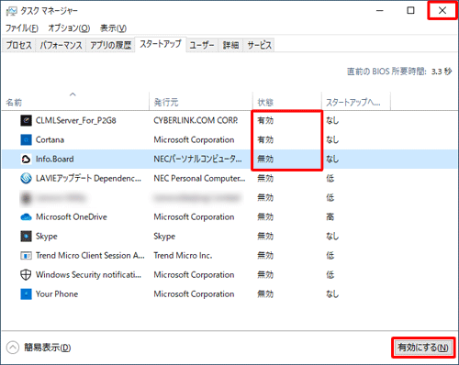The image size is (459, 365).
Task: Click the Windows Security shield icon
Action: click(26, 275)
